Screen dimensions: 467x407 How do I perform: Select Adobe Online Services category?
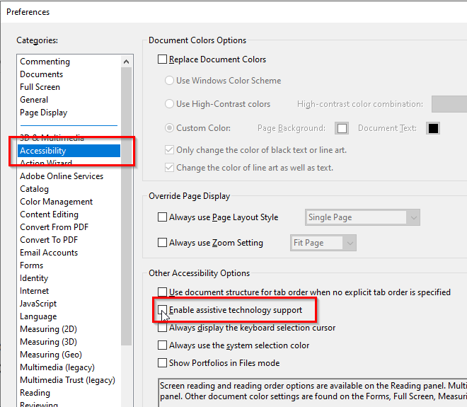tap(62, 176)
